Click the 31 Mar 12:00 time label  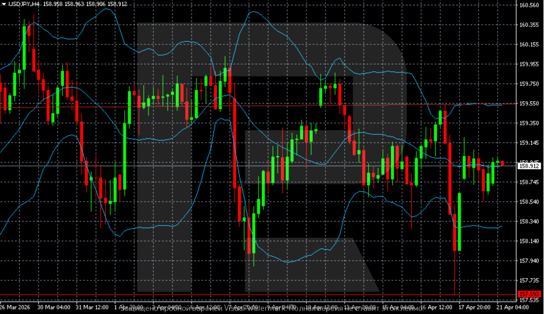pyautogui.click(x=92, y=308)
